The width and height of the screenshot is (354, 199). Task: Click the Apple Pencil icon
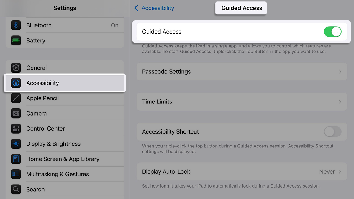16,98
